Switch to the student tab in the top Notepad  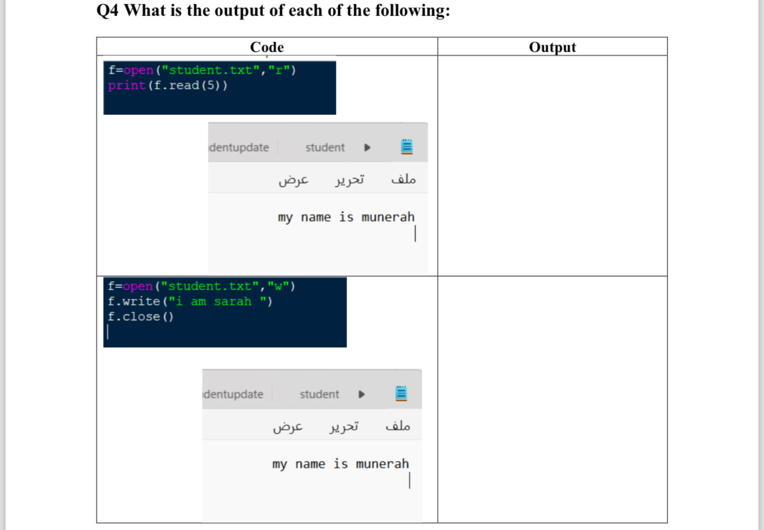(x=325, y=147)
